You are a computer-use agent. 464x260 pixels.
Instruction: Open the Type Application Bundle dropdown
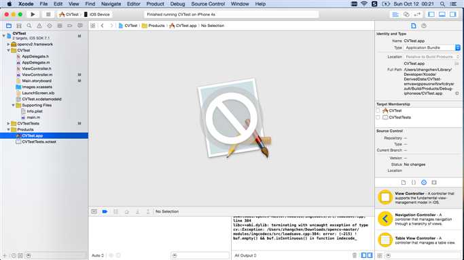coord(432,47)
